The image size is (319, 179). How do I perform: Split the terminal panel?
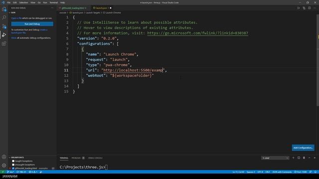(299, 158)
